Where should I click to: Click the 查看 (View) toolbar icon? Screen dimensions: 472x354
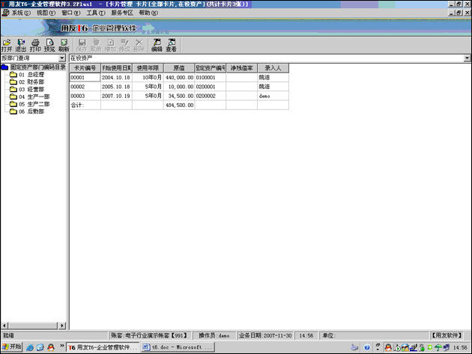tap(172, 46)
